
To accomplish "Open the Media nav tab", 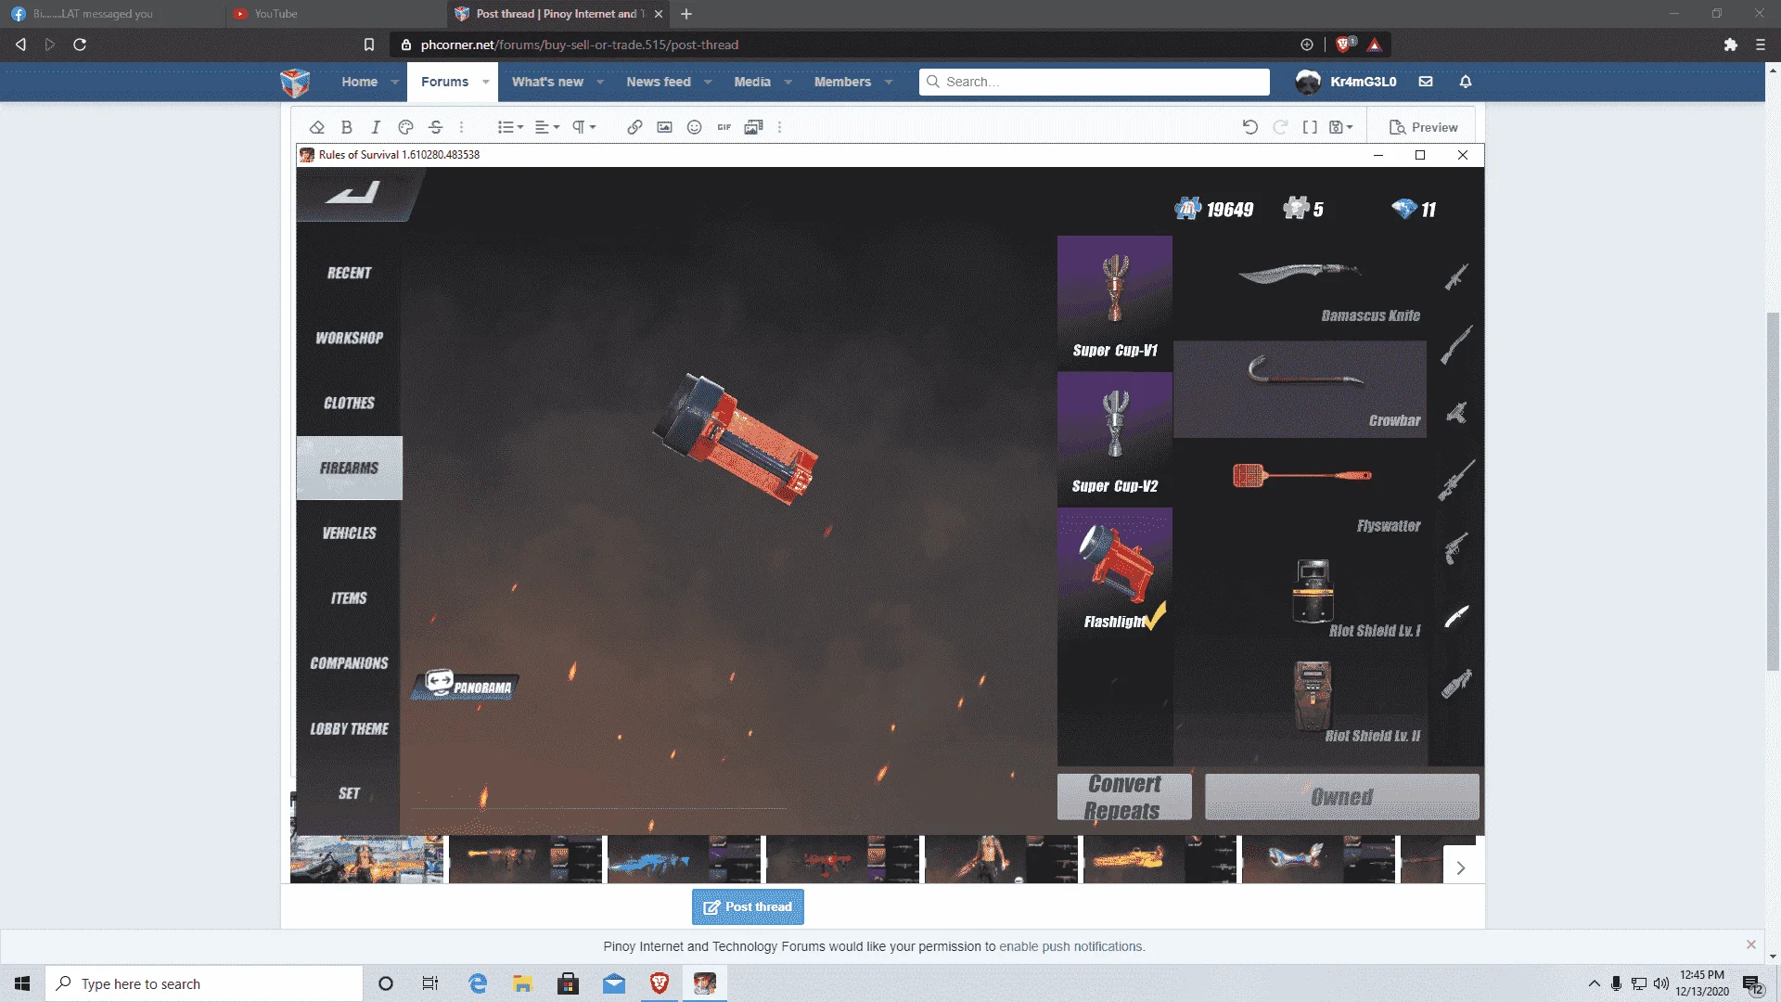I will [x=752, y=82].
